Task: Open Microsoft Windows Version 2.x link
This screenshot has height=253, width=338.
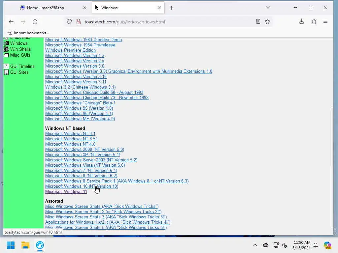Action: 75,61
